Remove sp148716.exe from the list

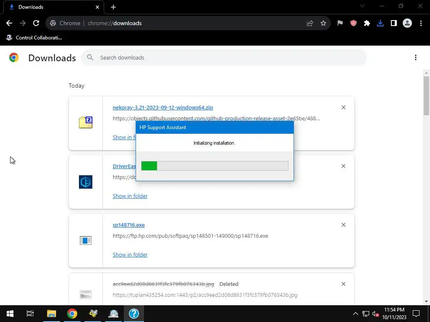343,225
